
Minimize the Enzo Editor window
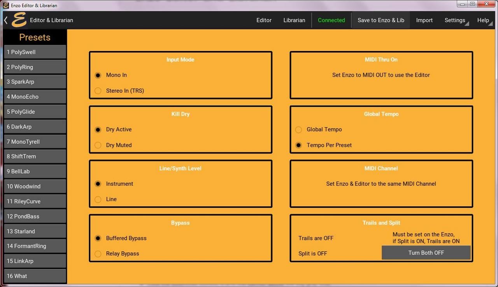point(463,4)
